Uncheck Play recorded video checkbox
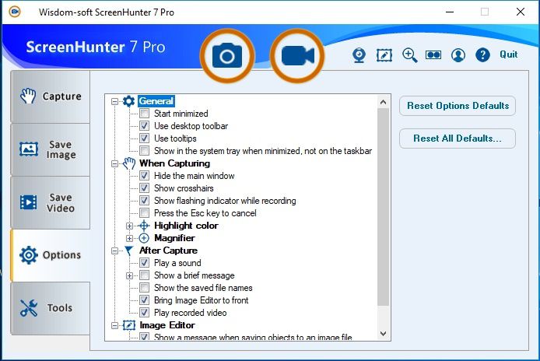 click(x=144, y=313)
